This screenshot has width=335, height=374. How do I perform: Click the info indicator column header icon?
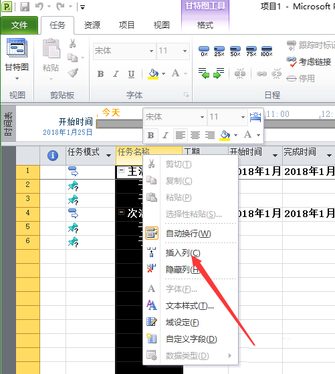point(53,155)
